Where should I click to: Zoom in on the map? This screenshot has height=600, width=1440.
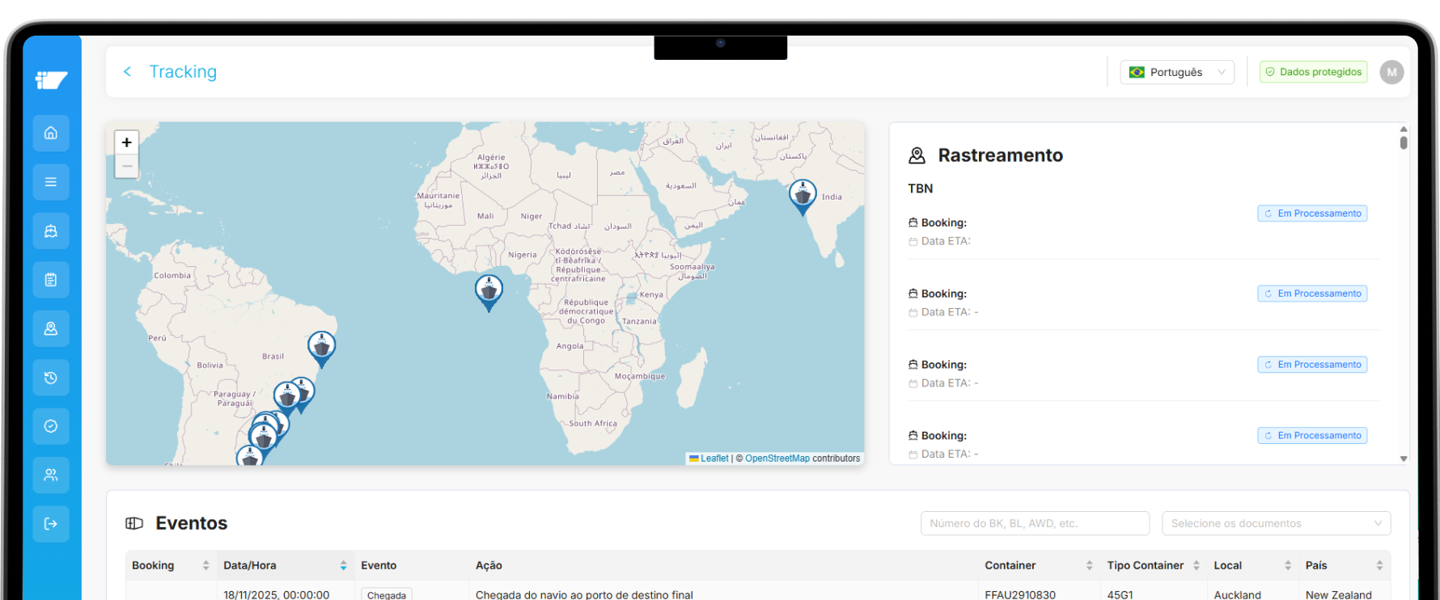click(x=127, y=142)
